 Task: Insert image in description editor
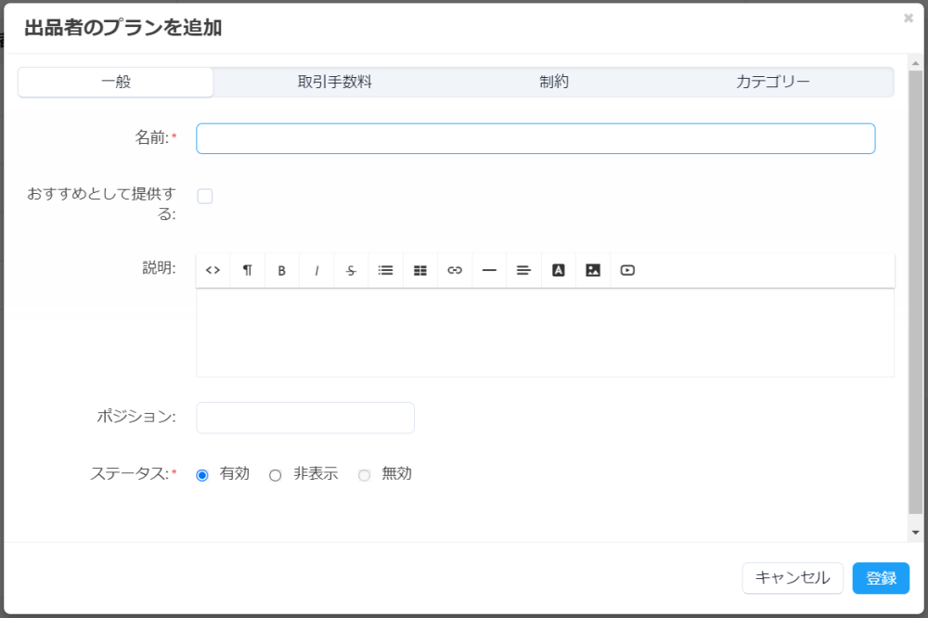(x=593, y=271)
